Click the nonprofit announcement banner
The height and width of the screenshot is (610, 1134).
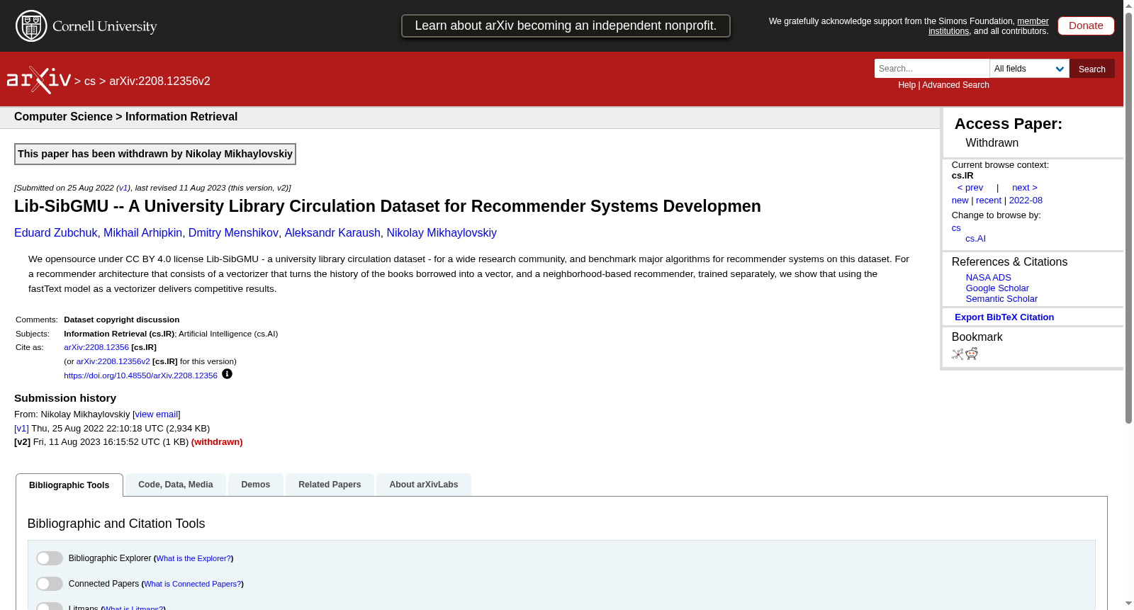[566, 26]
